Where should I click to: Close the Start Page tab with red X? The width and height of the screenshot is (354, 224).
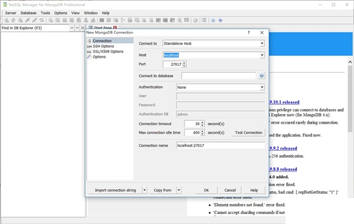pyautogui.click(x=115, y=28)
